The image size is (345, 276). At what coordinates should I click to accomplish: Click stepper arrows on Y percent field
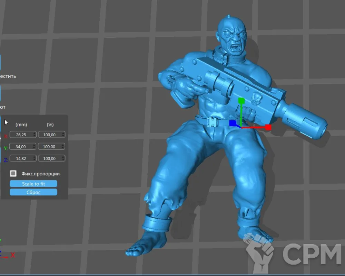(62, 147)
